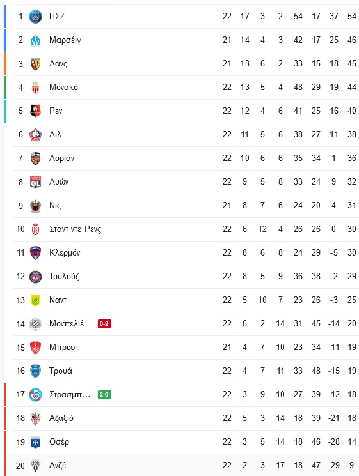The width and height of the screenshot is (359, 476).
Task: Open the Λοριάν team page
Action: click(61, 158)
